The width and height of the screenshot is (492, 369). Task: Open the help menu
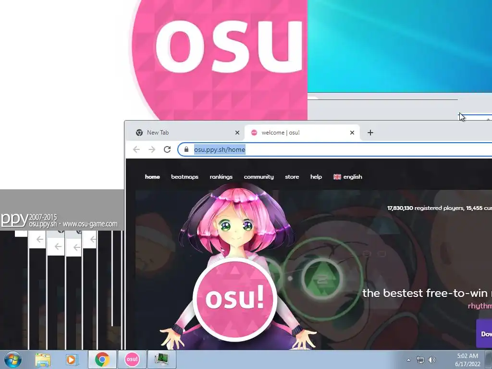316,177
